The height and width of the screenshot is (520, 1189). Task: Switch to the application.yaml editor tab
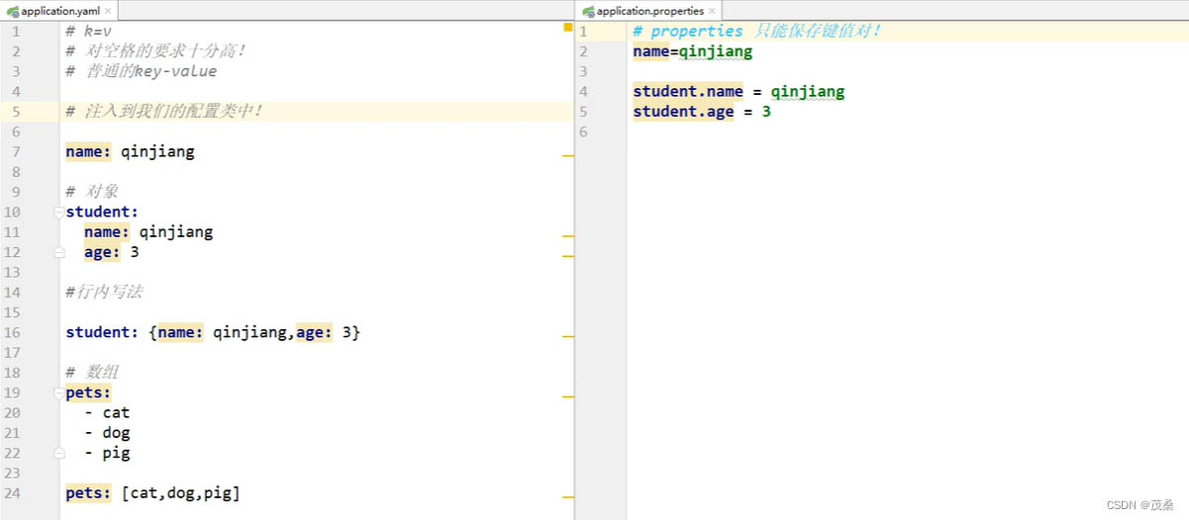pyautogui.click(x=59, y=11)
